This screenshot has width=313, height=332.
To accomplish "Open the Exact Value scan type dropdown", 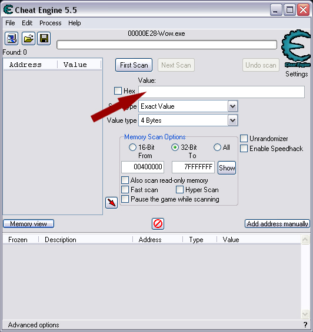I will pyautogui.click(x=232, y=106).
